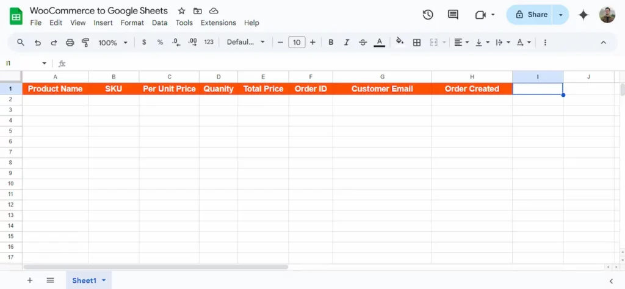Open the Name box dropdown arrow
Viewport: 625px width, 289px height.
point(44,63)
